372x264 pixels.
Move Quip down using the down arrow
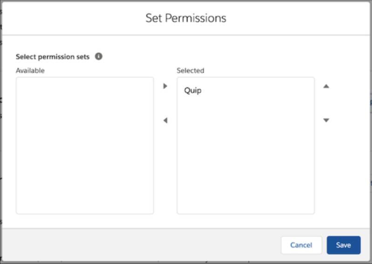click(x=326, y=121)
